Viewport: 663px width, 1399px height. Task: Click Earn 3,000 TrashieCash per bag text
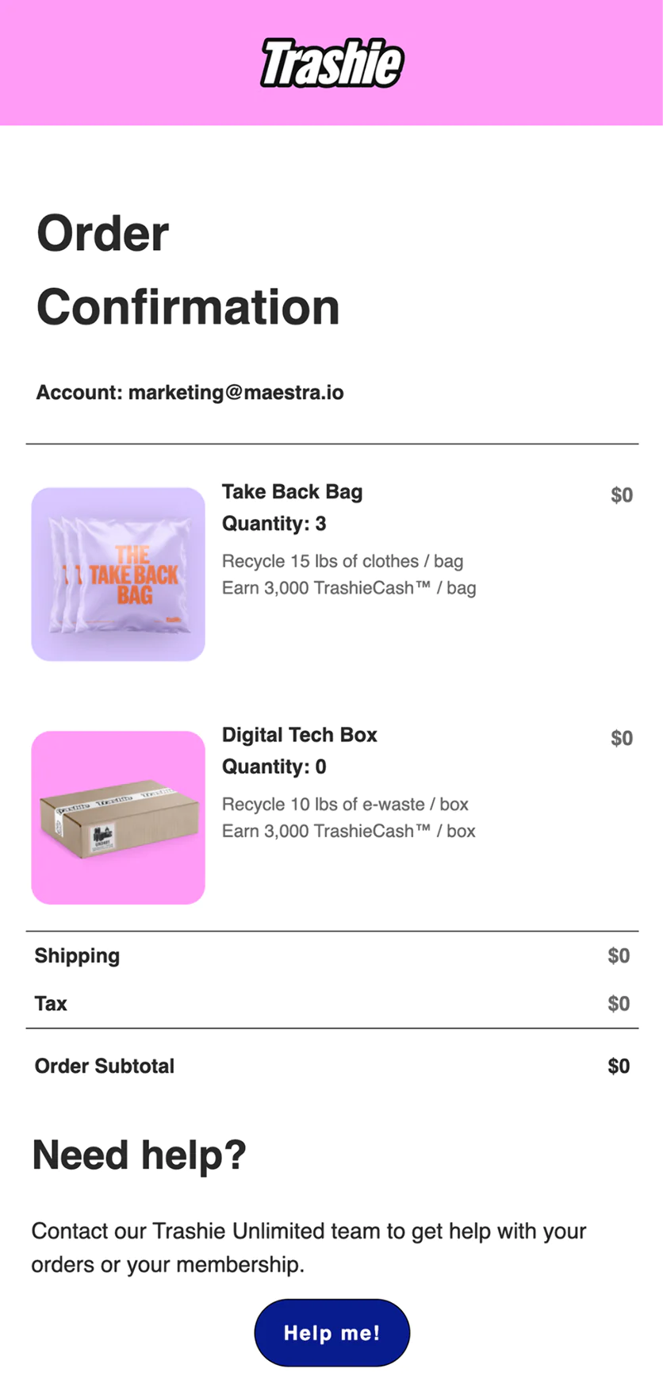pyautogui.click(x=349, y=588)
